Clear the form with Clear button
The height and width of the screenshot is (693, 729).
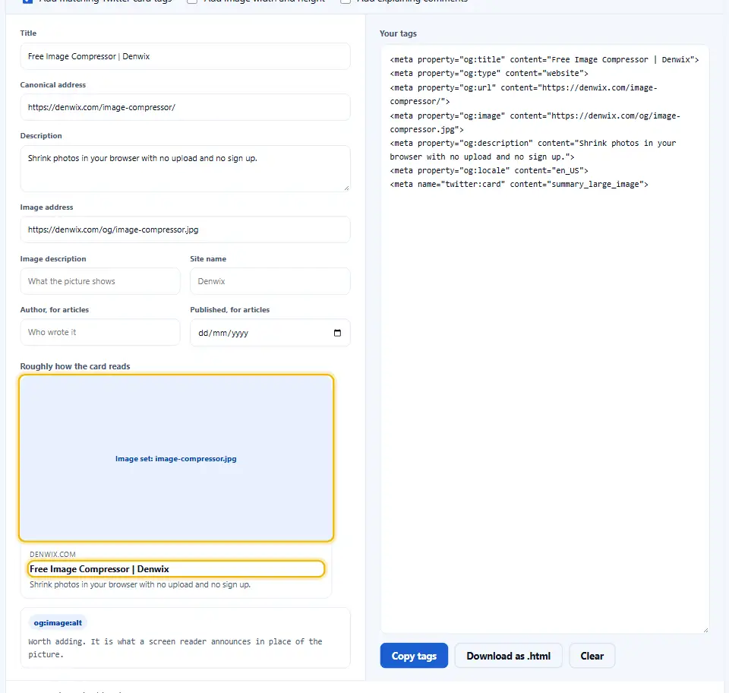592,656
